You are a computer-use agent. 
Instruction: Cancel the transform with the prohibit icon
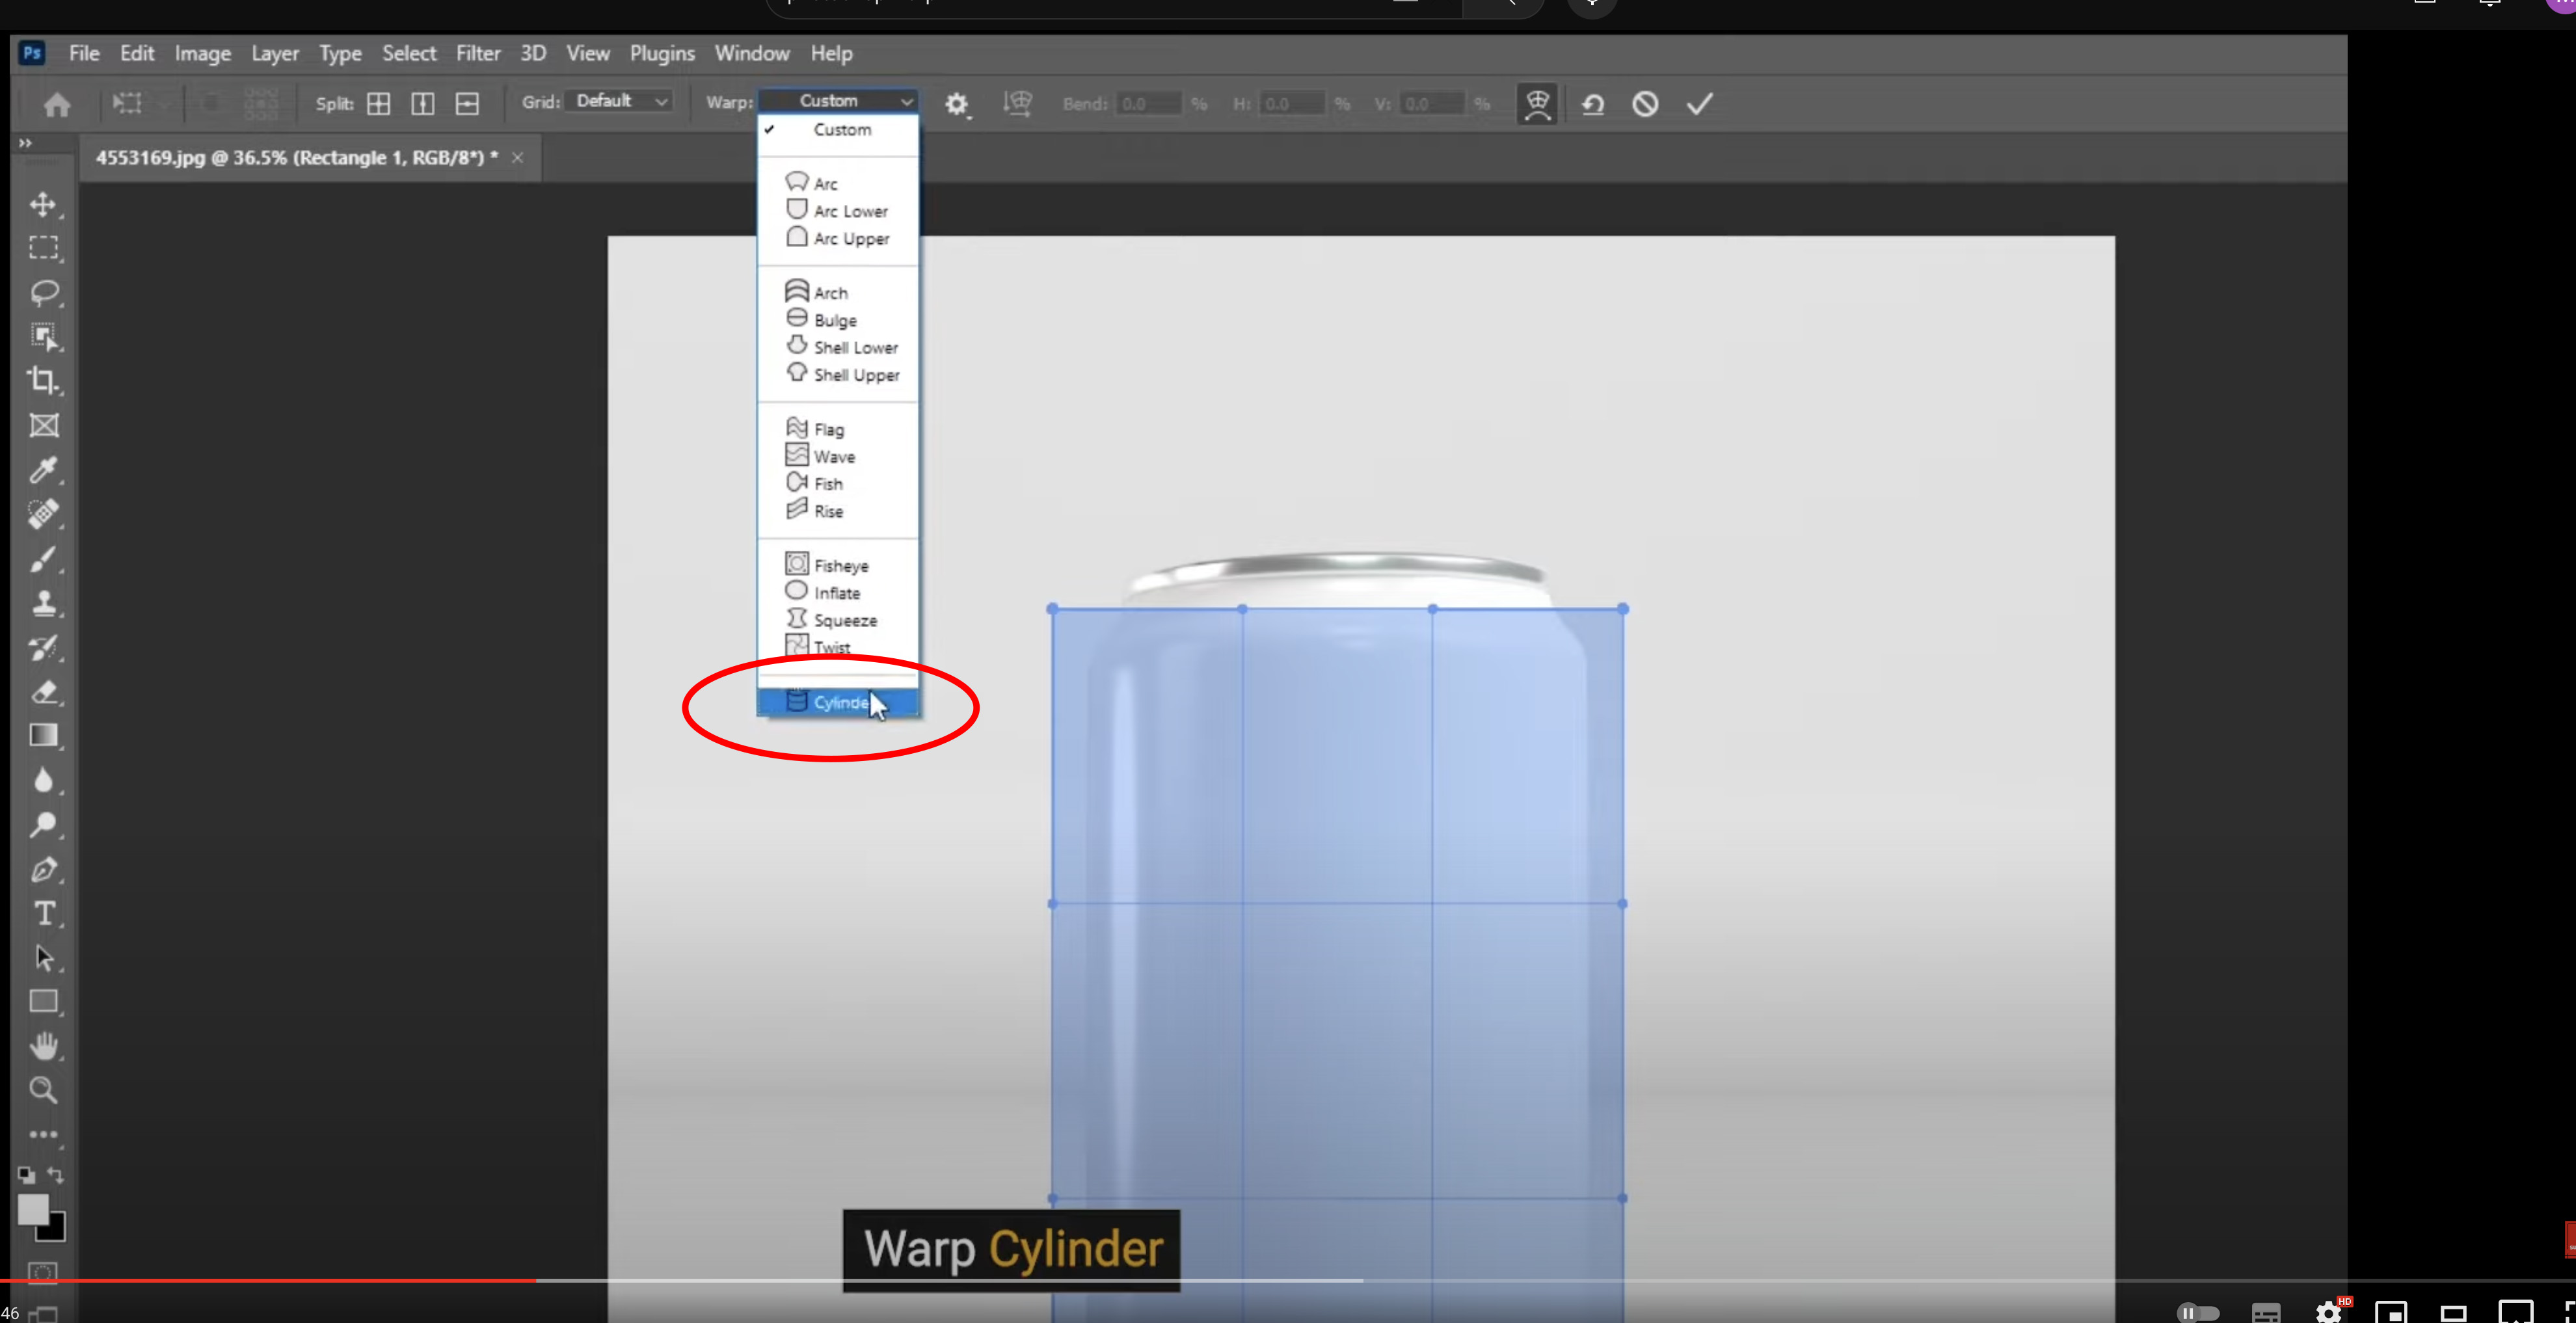tap(1645, 103)
